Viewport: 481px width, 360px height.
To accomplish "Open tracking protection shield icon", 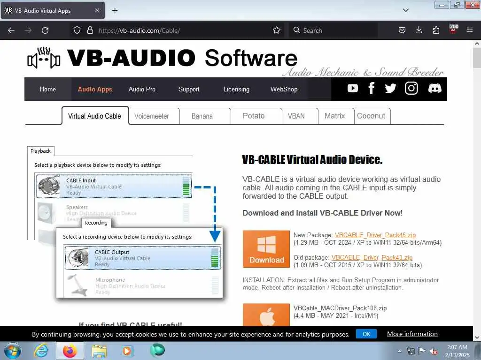I will 77,30.
